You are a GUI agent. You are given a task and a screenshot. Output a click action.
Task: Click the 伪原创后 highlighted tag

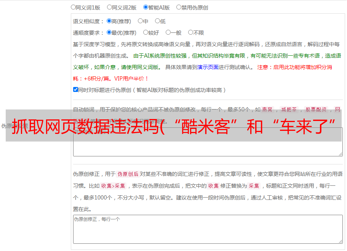pos(128,174)
